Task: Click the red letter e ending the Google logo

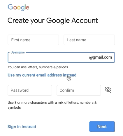Action: [x=27, y=8]
